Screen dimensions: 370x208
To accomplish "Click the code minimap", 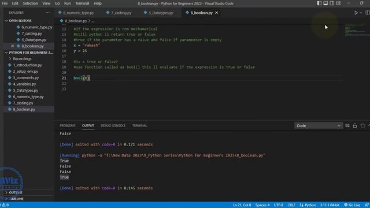I will coord(356,29).
